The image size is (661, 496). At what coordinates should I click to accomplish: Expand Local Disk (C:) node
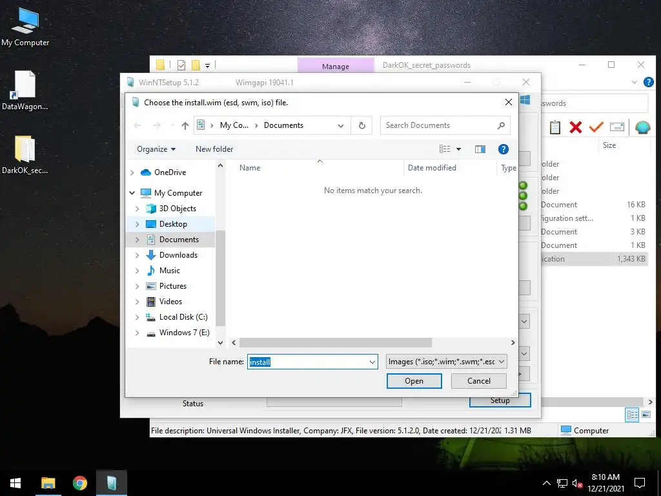tap(137, 317)
